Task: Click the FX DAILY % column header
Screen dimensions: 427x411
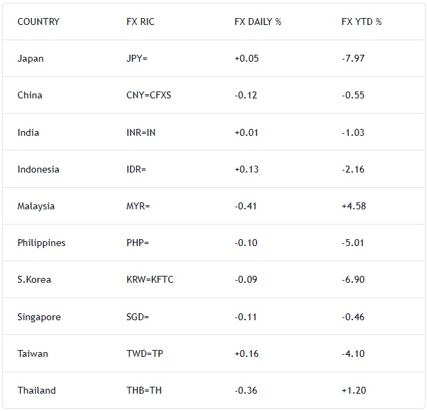Action: pos(257,21)
